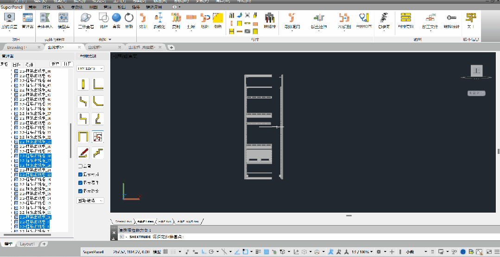Click the new tab plus button
The width and height of the screenshot is (500, 257).
(x=171, y=48)
